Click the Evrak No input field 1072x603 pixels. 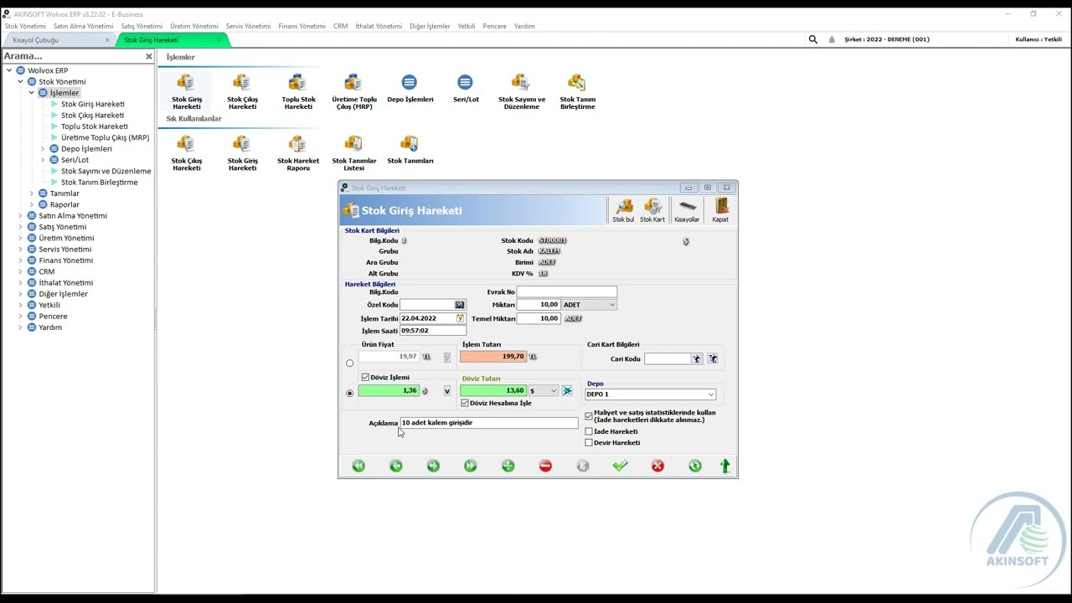(567, 291)
